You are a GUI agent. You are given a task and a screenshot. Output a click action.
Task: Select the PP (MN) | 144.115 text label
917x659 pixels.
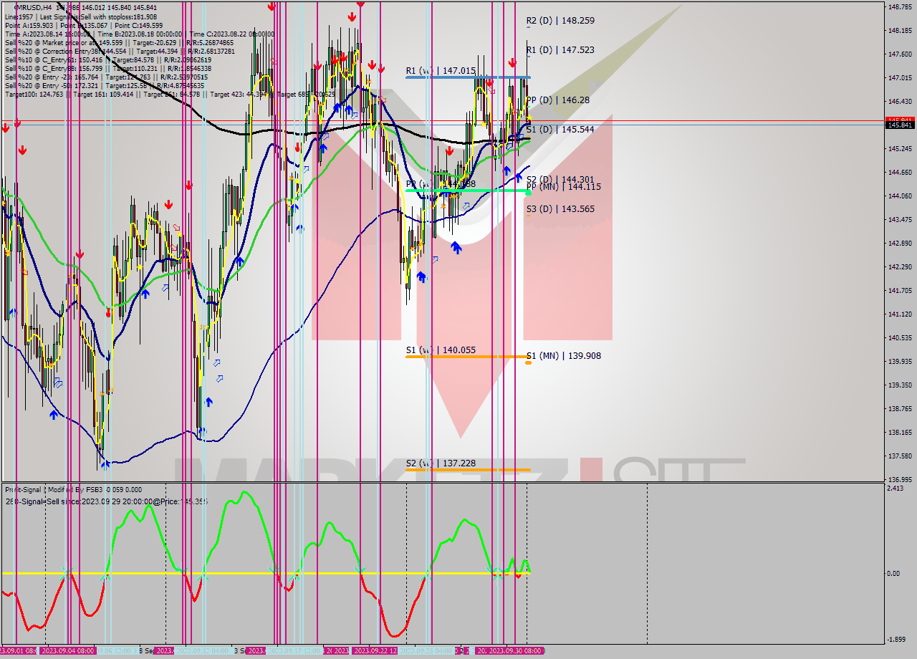(x=563, y=186)
